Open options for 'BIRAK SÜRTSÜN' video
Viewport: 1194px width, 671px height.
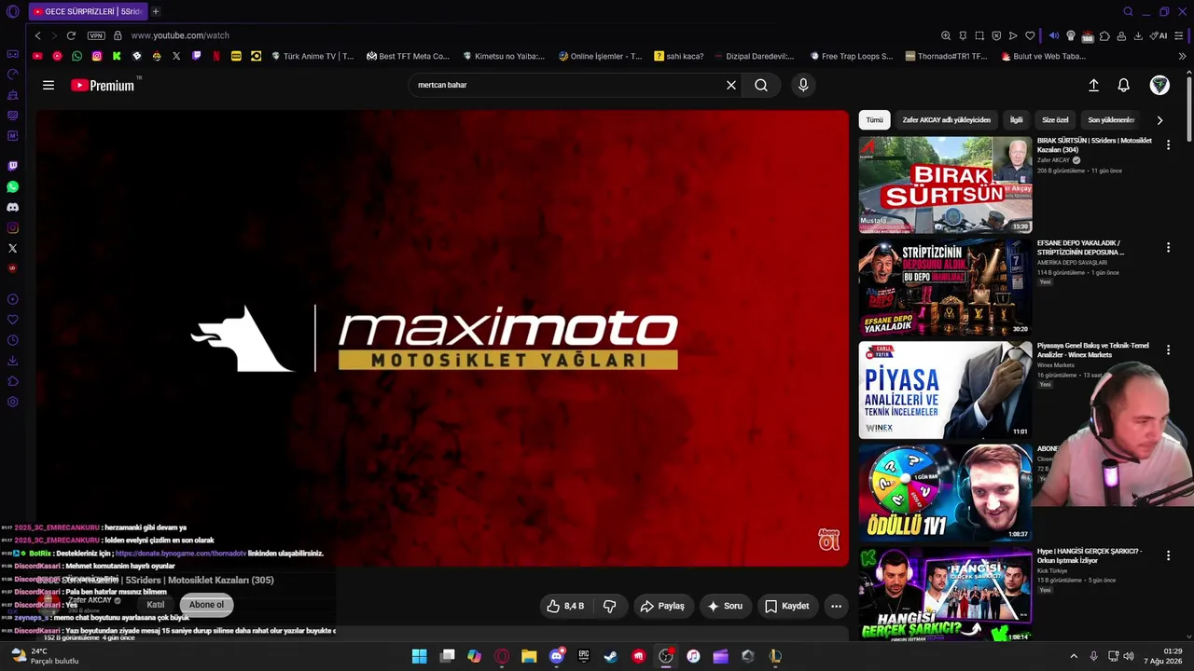coord(1168,145)
